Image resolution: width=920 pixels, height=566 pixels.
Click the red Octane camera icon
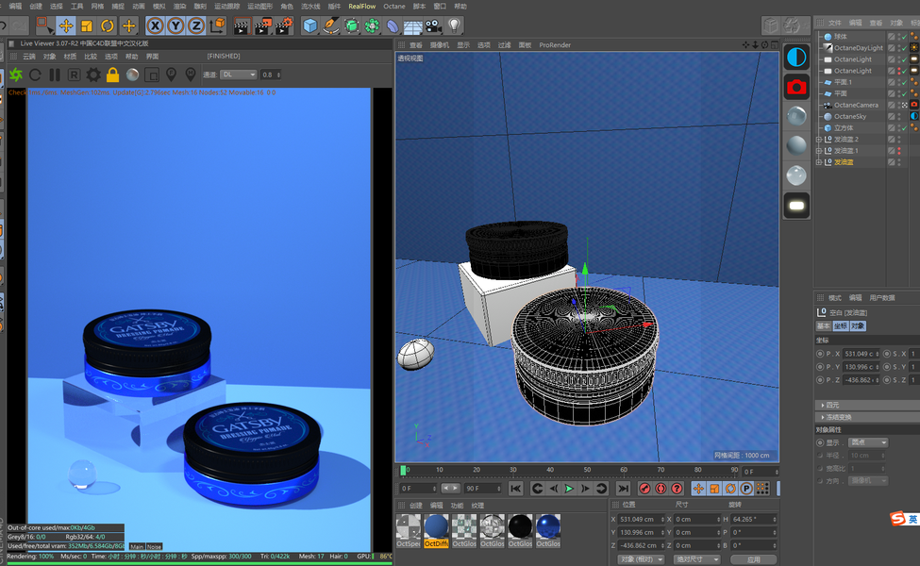tap(796, 88)
